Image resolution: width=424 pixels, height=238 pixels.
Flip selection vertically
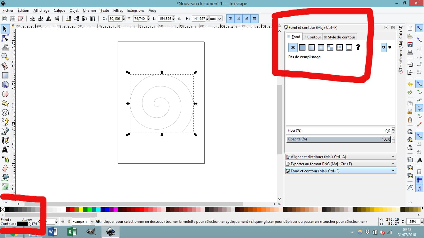click(57, 19)
